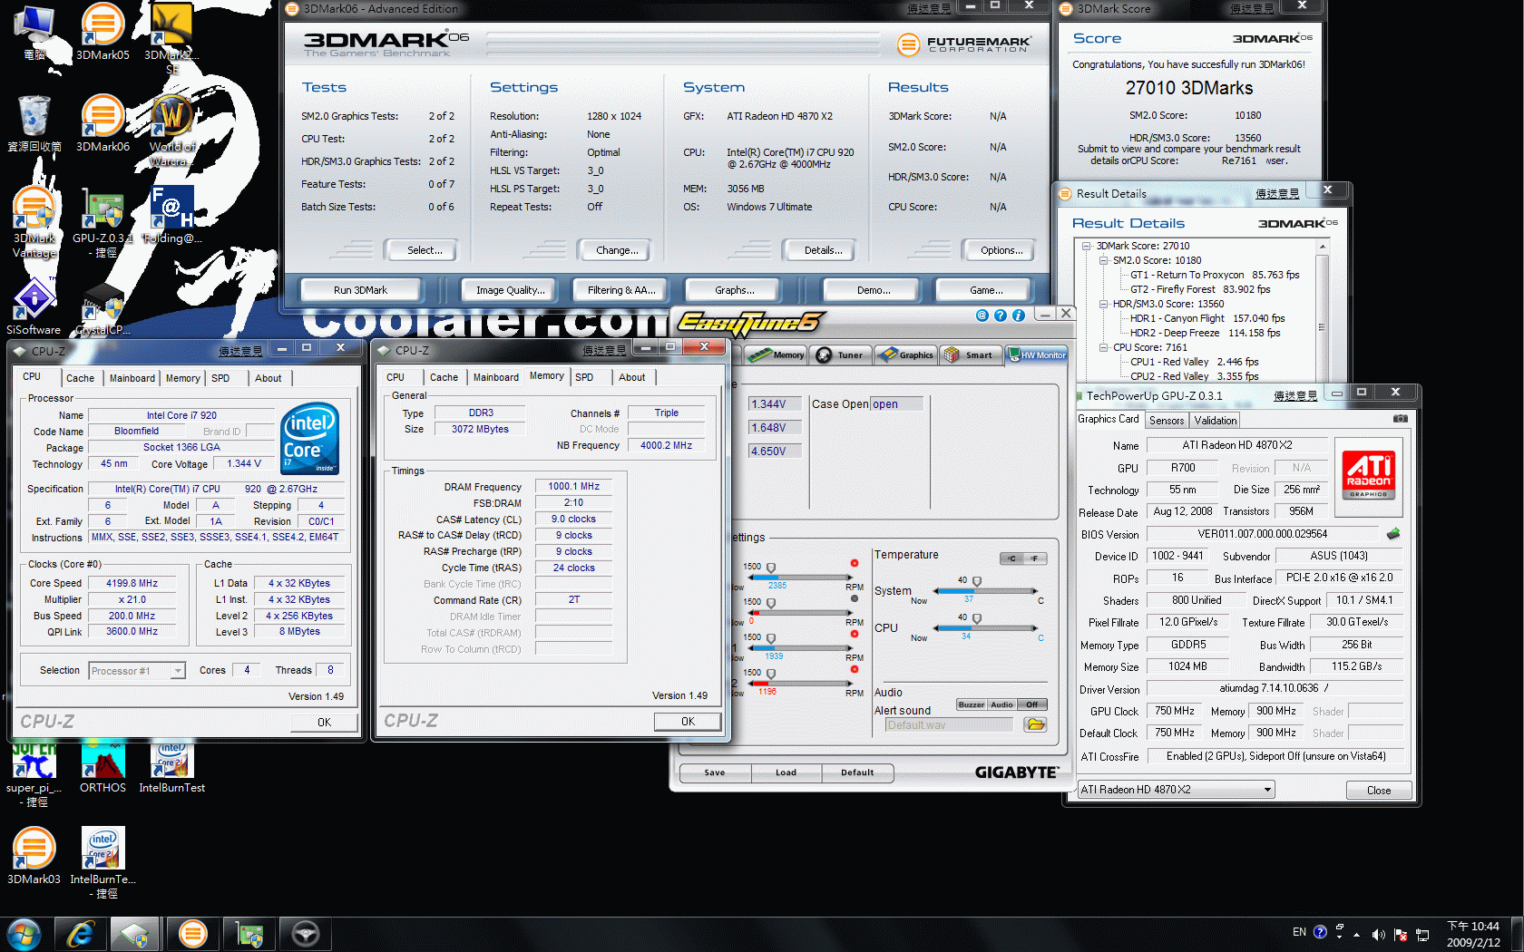Toggle alert indicator for 0 RPM fan
The width and height of the screenshot is (1524, 952).
(854, 598)
